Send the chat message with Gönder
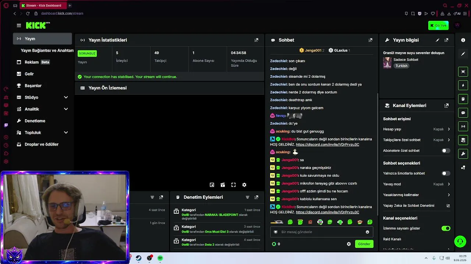This screenshot has width=471, height=264. click(x=364, y=244)
